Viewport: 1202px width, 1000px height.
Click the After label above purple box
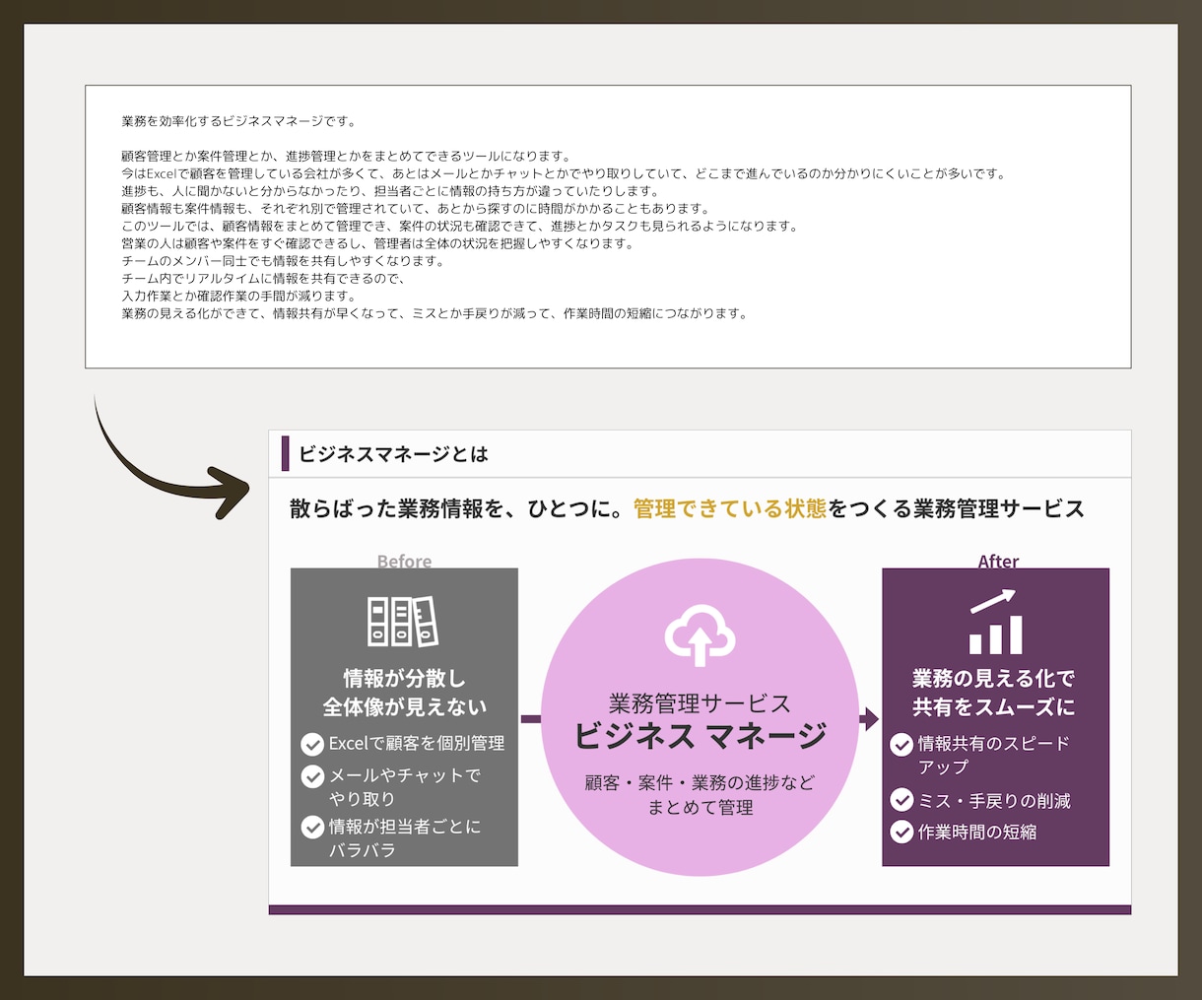point(998,561)
